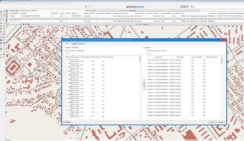The height and width of the screenshot is (141, 244).
Task: Sort left list by its second column header
Action: pyautogui.click(x=86, y=57)
